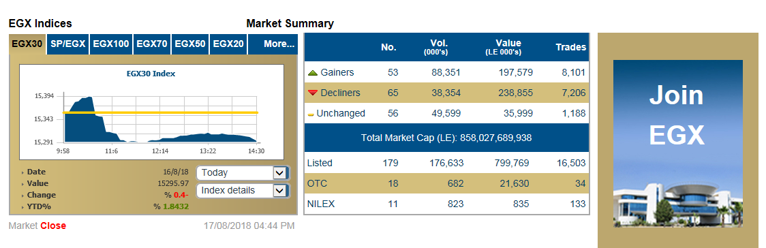Image resolution: width=766 pixels, height=248 pixels.
Task: Click the Unchanged row link
Action: coord(341,113)
